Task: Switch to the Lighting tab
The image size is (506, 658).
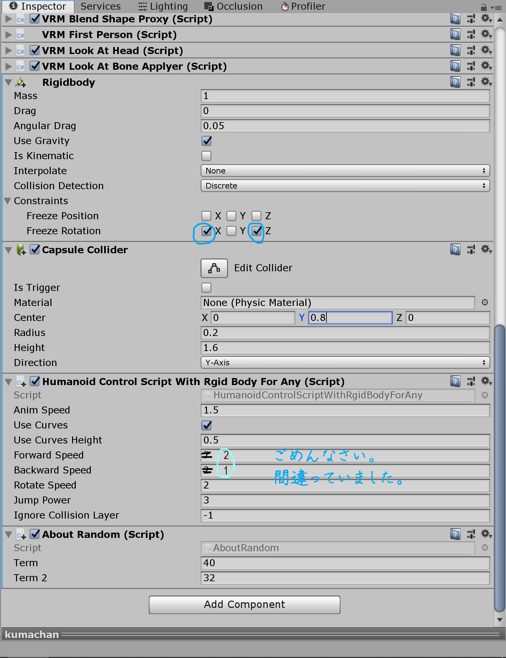Action: [163, 6]
